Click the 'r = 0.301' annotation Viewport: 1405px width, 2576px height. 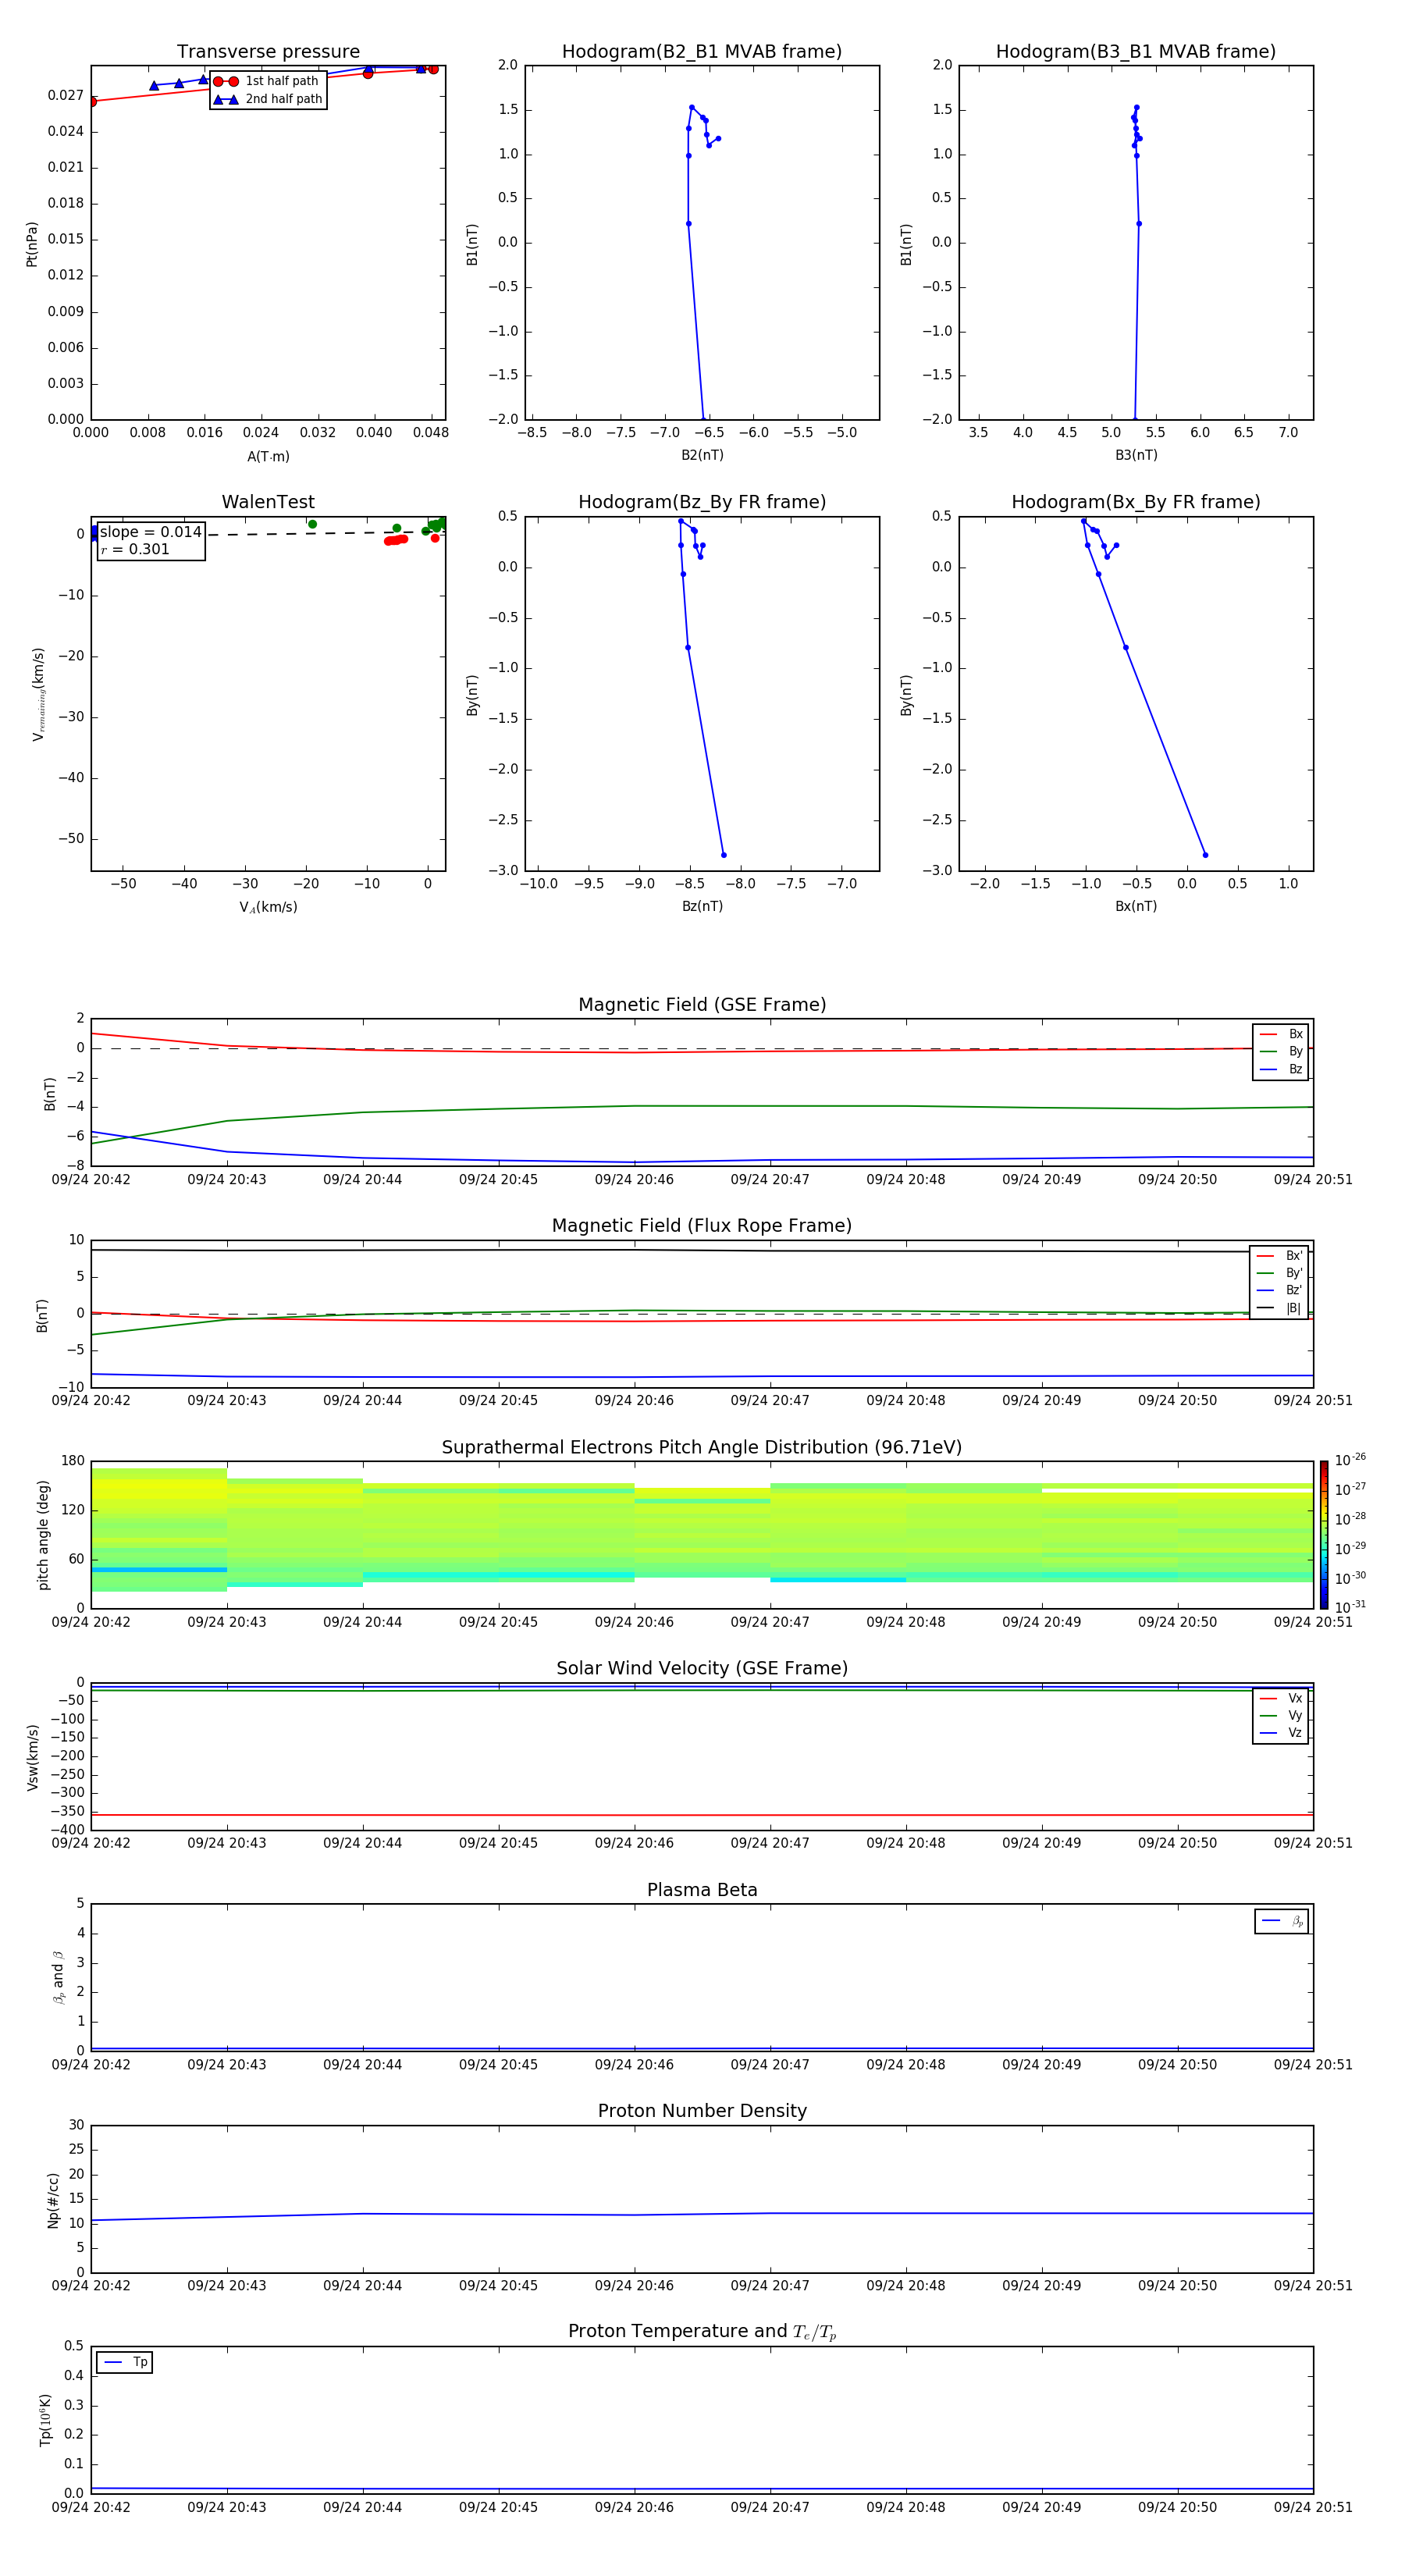click(135, 549)
